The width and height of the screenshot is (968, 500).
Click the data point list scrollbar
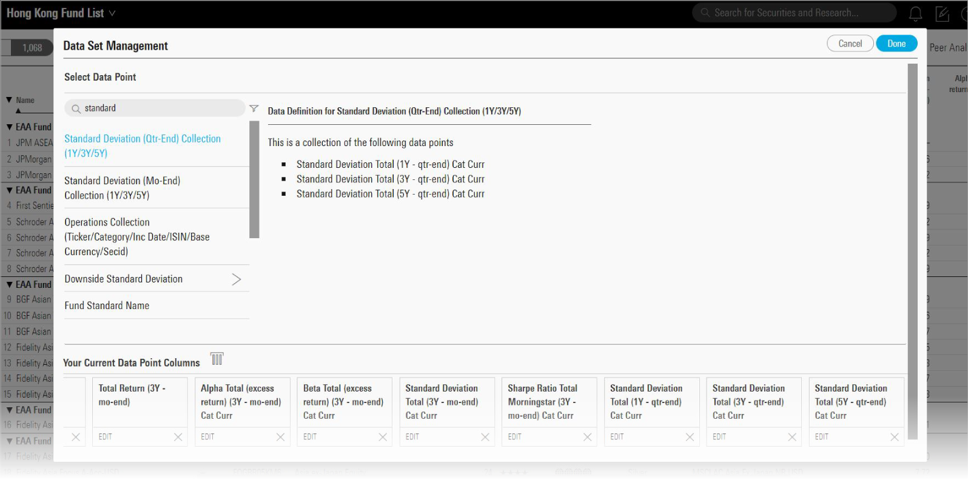pyautogui.click(x=254, y=179)
